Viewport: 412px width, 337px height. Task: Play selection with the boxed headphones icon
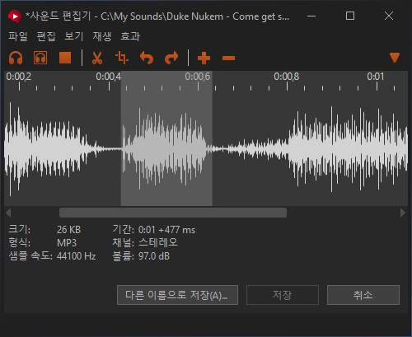tap(40, 58)
